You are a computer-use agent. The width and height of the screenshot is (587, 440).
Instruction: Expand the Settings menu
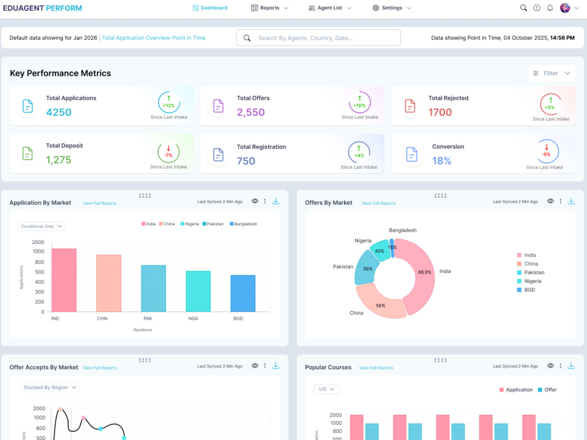pos(392,8)
